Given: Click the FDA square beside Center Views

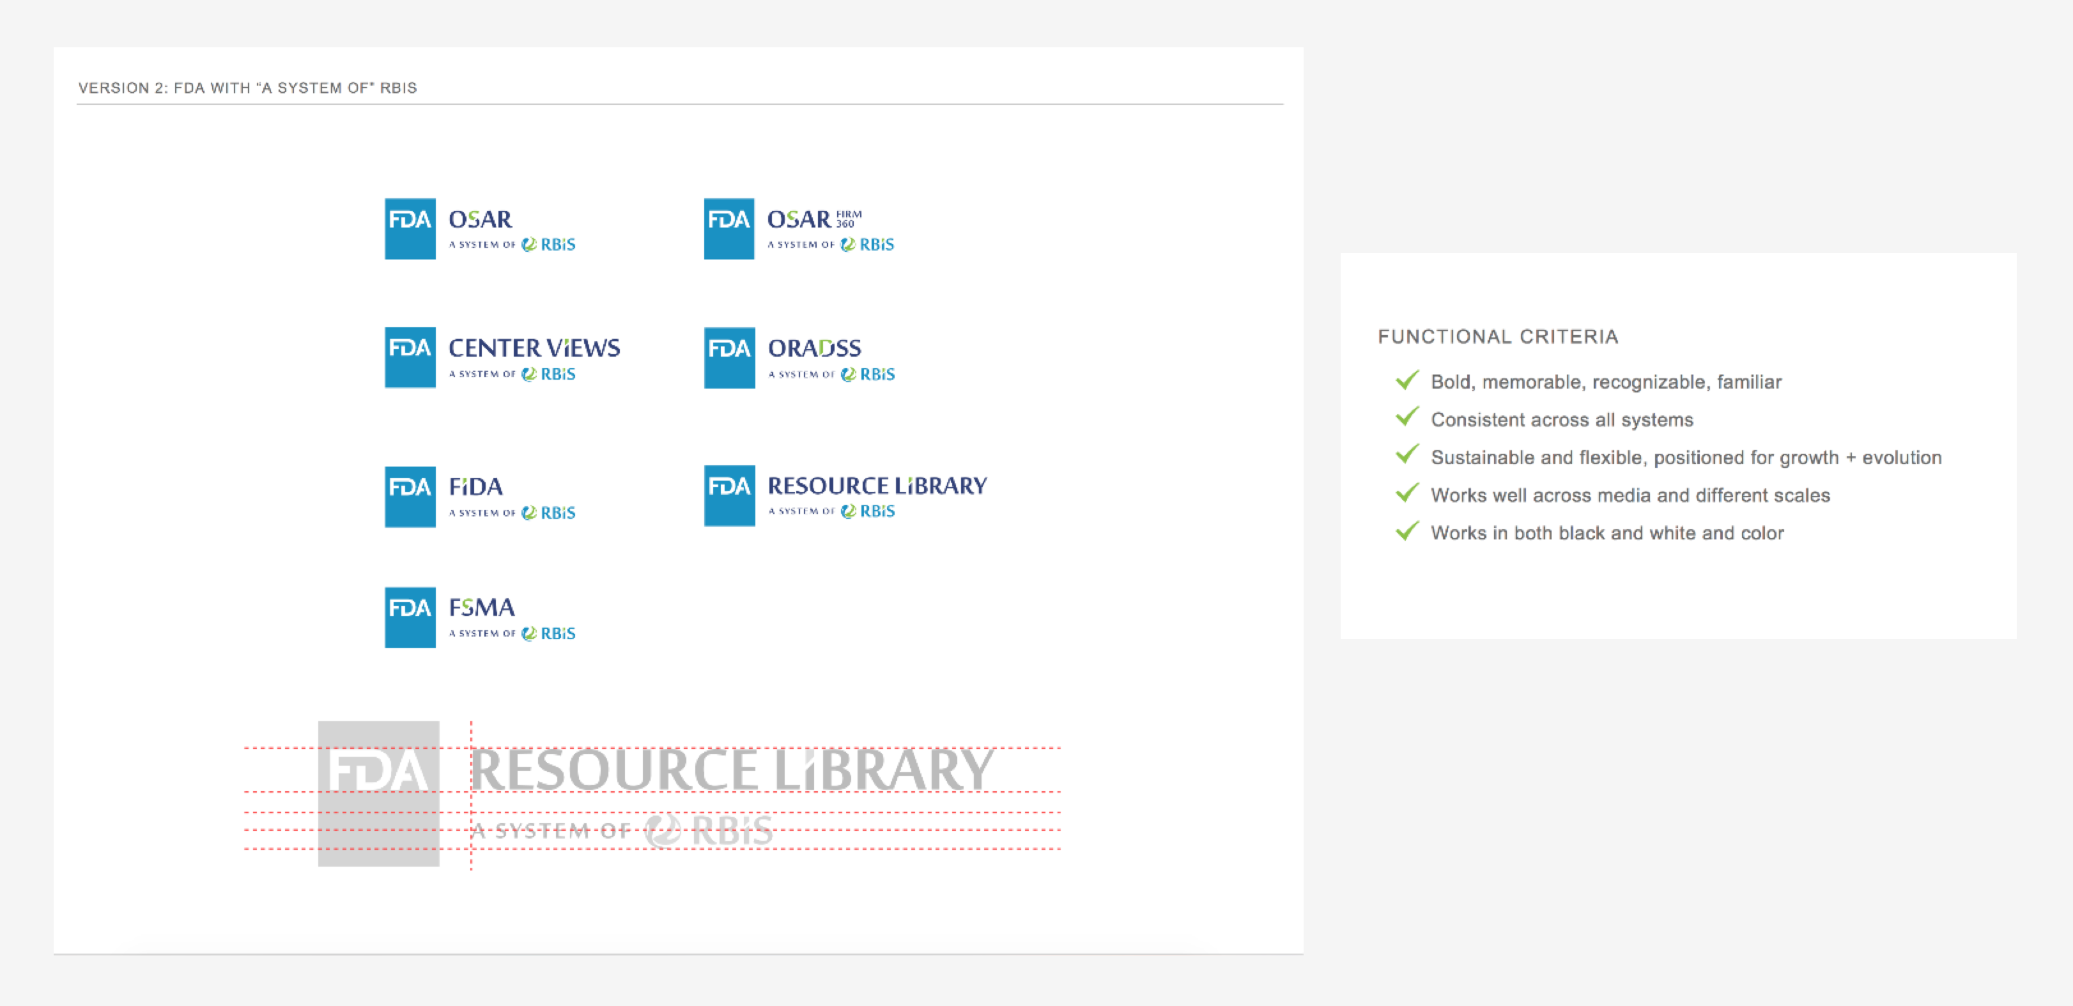Looking at the screenshot, I should click(x=410, y=357).
